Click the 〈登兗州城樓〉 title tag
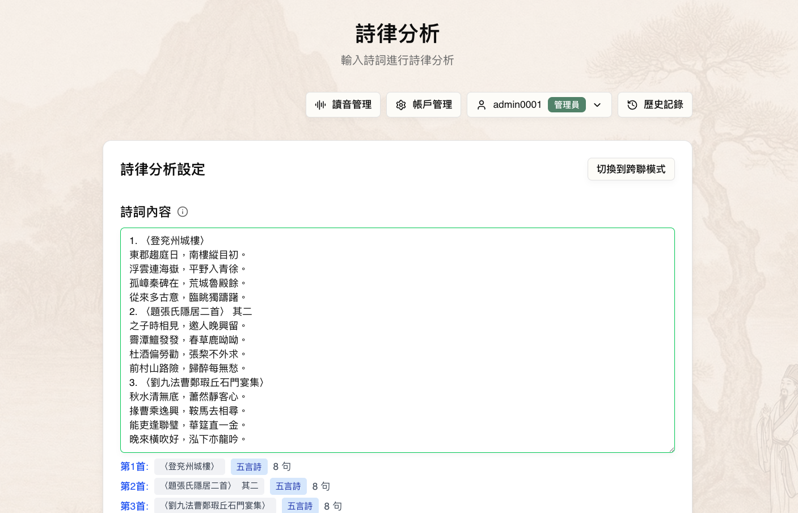Screen dimensions: 798x513 pyautogui.click(x=189, y=466)
